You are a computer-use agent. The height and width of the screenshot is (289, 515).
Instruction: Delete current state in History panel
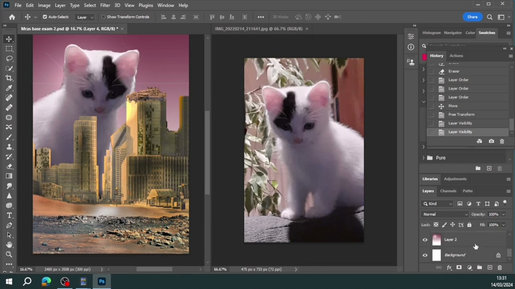pyautogui.click(x=502, y=141)
